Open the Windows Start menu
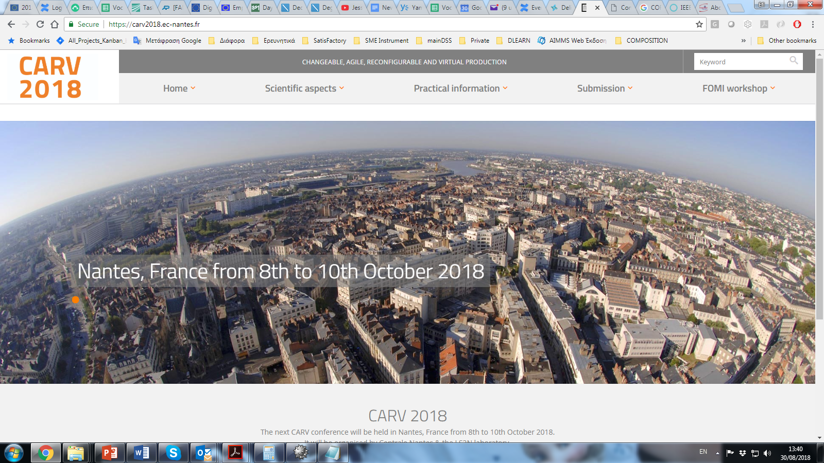This screenshot has height=463, width=824. click(14, 453)
